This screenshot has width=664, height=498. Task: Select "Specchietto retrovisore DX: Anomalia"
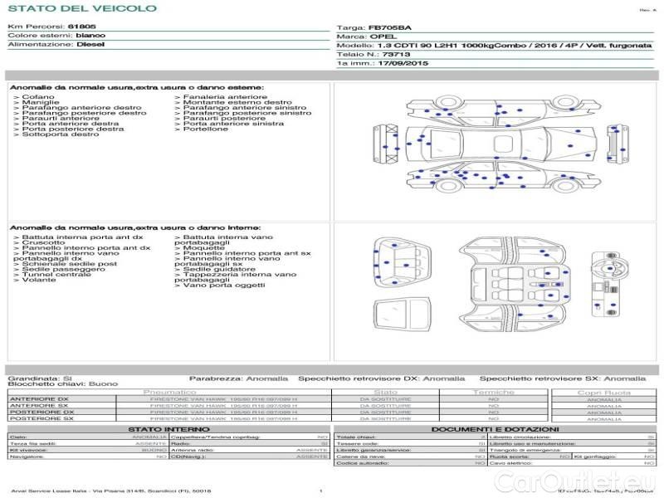pos(382,378)
